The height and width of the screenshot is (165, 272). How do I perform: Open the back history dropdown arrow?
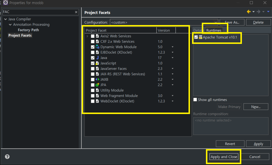tap(253, 11)
